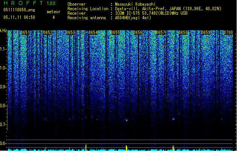Click the yellow intensity spike near 0654
The height and width of the screenshot is (151, 237).
[86, 147]
